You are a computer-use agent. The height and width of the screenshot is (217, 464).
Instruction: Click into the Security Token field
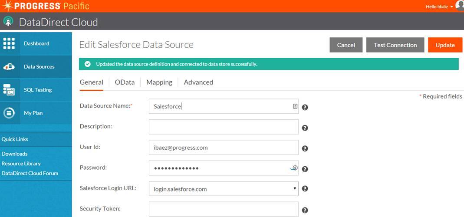click(x=224, y=209)
